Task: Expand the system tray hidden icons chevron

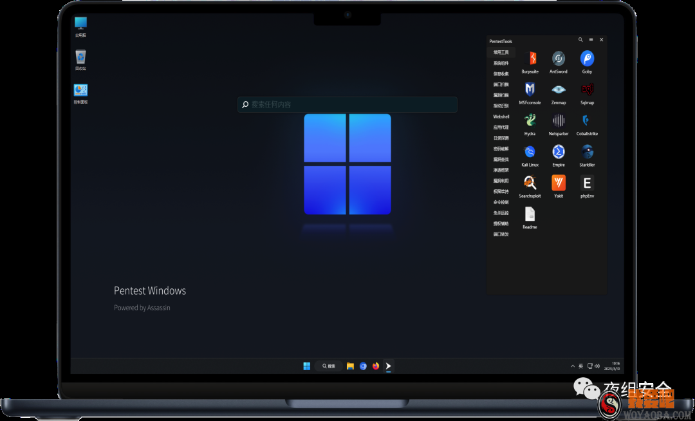Action: (x=573, y=366)
